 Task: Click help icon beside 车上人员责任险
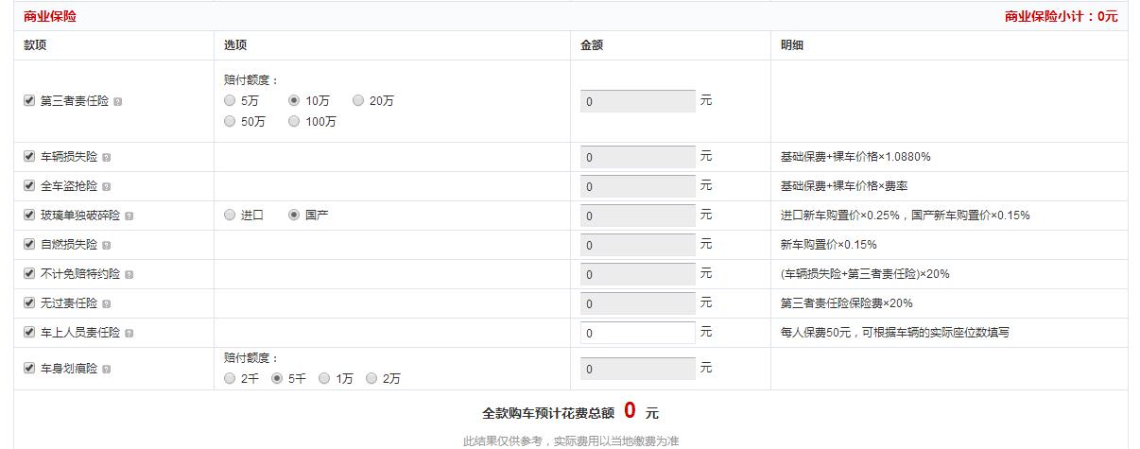tap(130, 334)
